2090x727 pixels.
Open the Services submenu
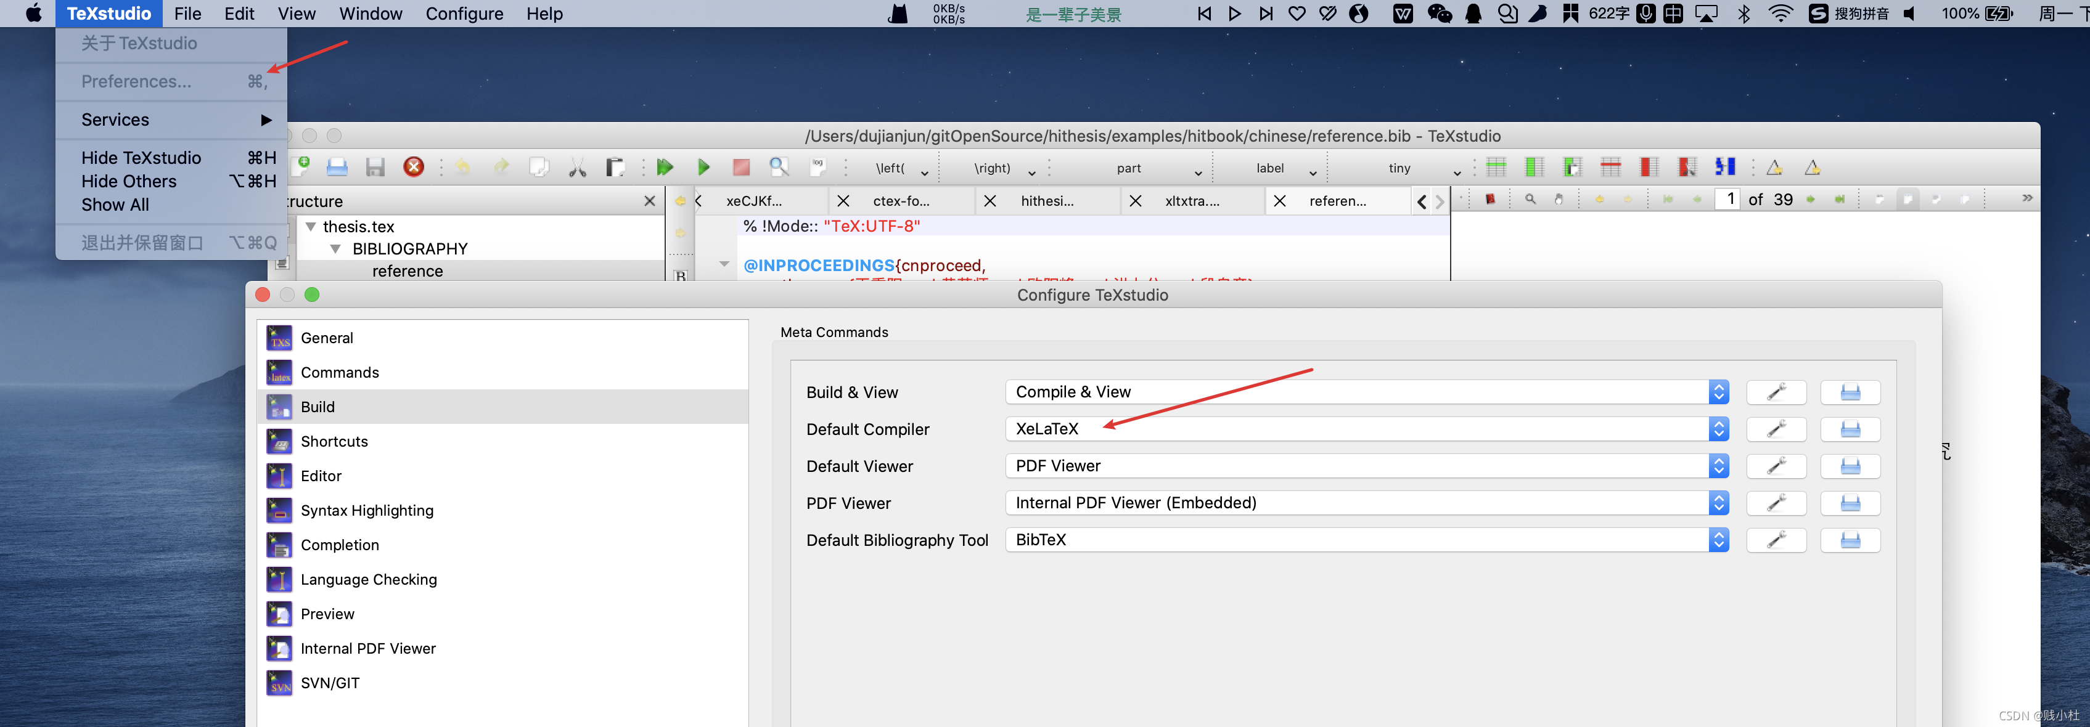click(170, 120)
